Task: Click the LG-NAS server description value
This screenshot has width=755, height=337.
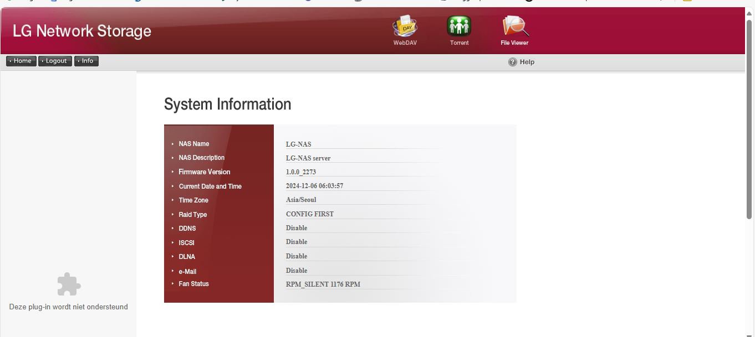Action: 308,158
